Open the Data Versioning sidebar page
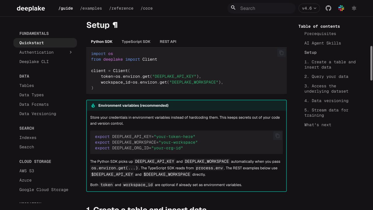Image resolution: width=373 pixels, height=210 pixels. 38,113
